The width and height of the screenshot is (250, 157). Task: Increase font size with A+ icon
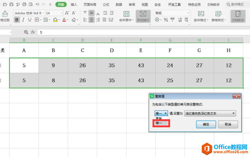tap(67, 13)
